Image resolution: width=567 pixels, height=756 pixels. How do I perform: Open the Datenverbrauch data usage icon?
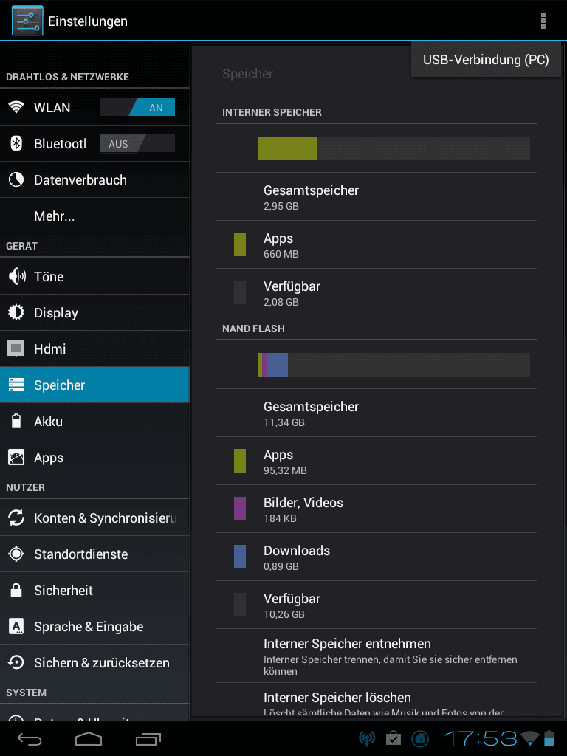click(x=16, y=180)
